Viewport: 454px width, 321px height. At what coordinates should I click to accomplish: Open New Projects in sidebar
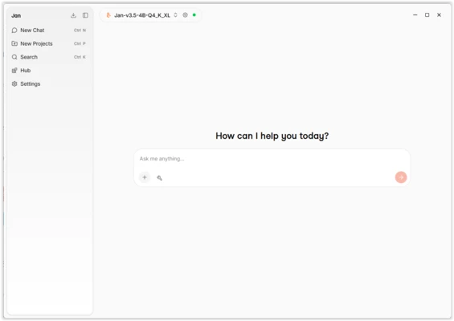pyautogui.click(x=49, y=43)
